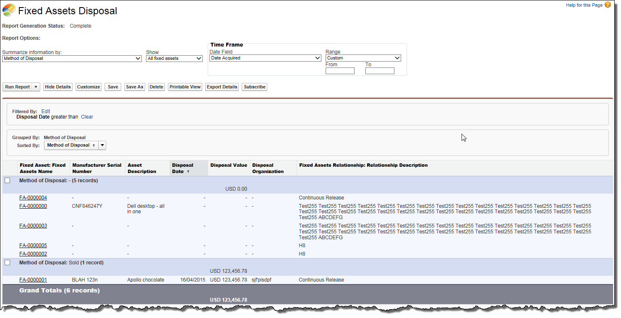
Task: Click the Customize button
Action: (x=88, y=87)
